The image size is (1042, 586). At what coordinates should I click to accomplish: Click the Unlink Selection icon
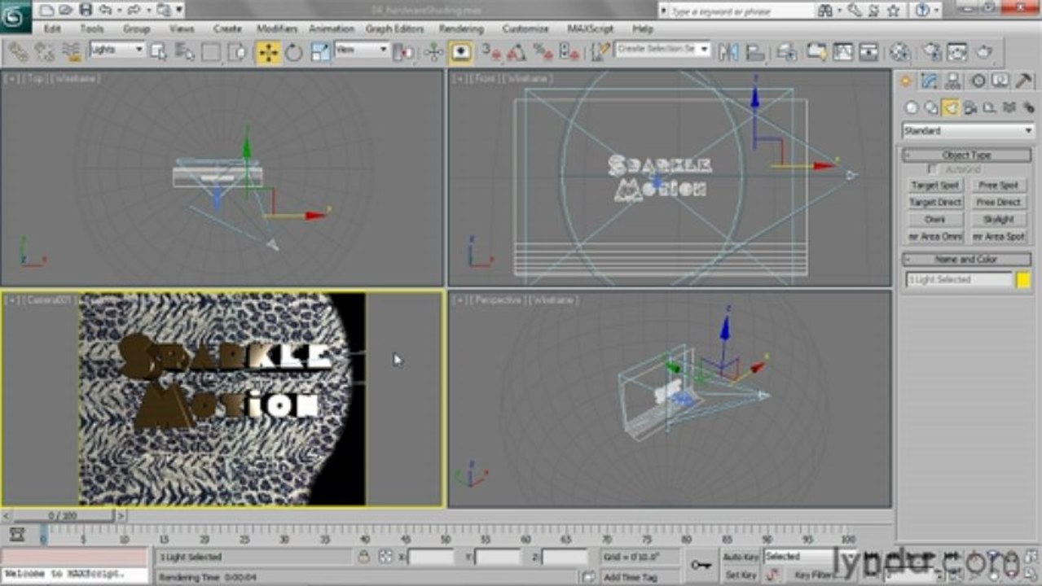click(x=45, y=51)
